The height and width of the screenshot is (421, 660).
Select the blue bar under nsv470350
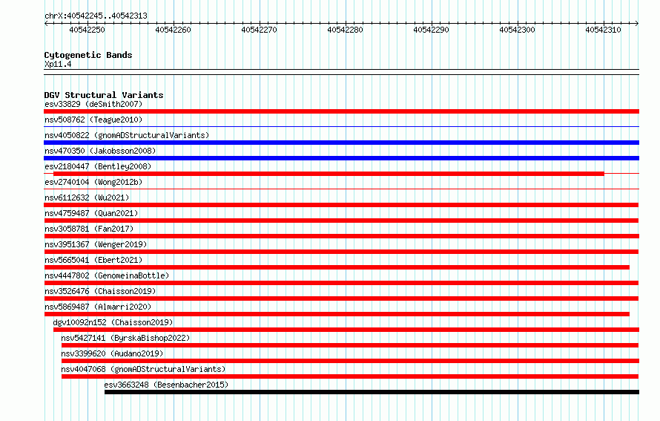pyautogui.click(x=341, y=158)
